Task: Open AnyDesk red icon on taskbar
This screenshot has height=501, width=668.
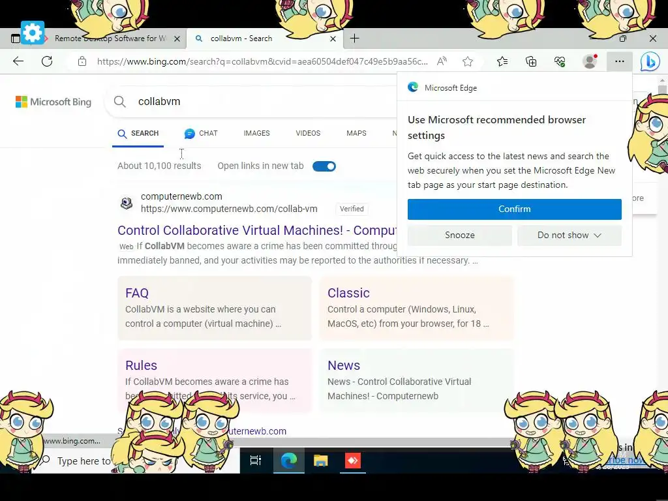Action: 353,461
